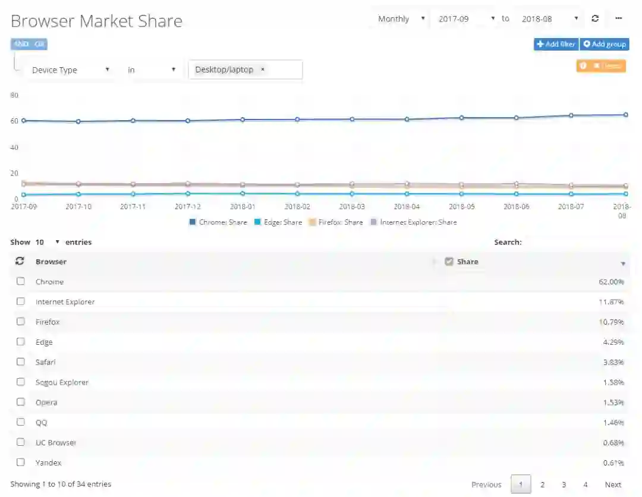Click the refresh icon beside date range
Image resolution: width=642 pixels, height=497 pixels.
(595, 18)
